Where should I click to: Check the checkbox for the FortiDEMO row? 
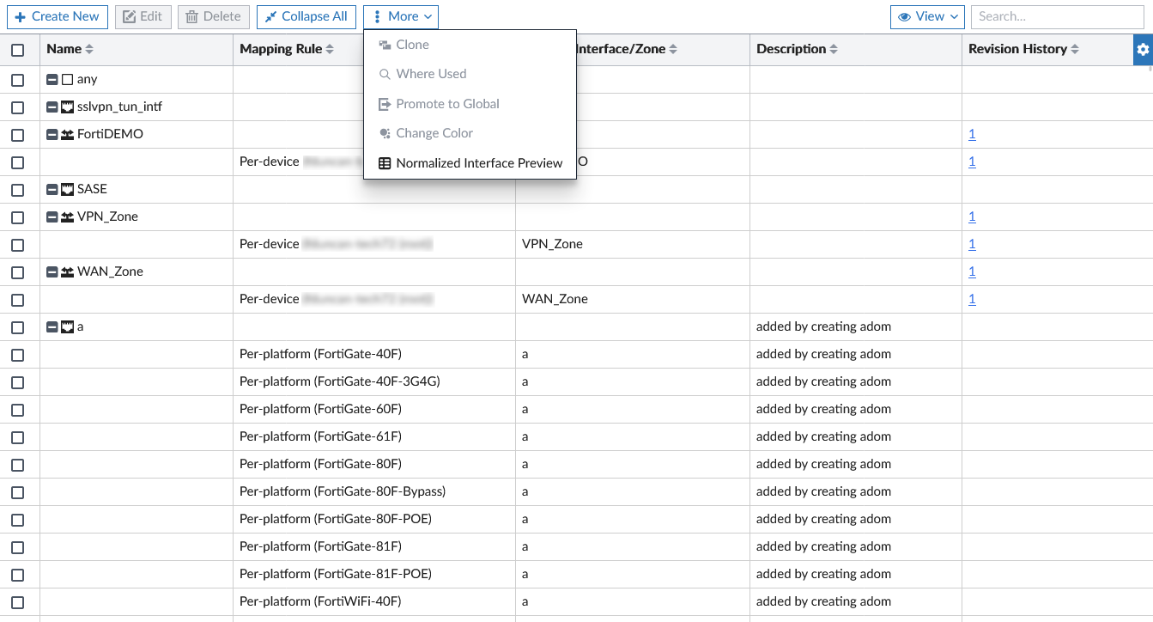coord(18,134)
